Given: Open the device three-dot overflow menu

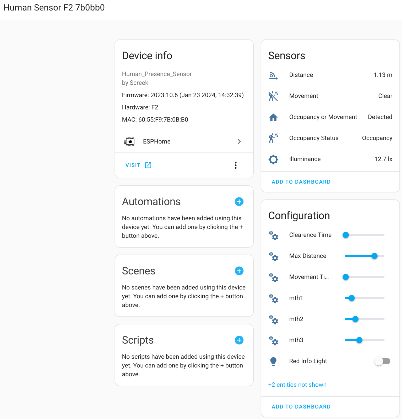Looking at the screenshot, I should pos(236,165).
